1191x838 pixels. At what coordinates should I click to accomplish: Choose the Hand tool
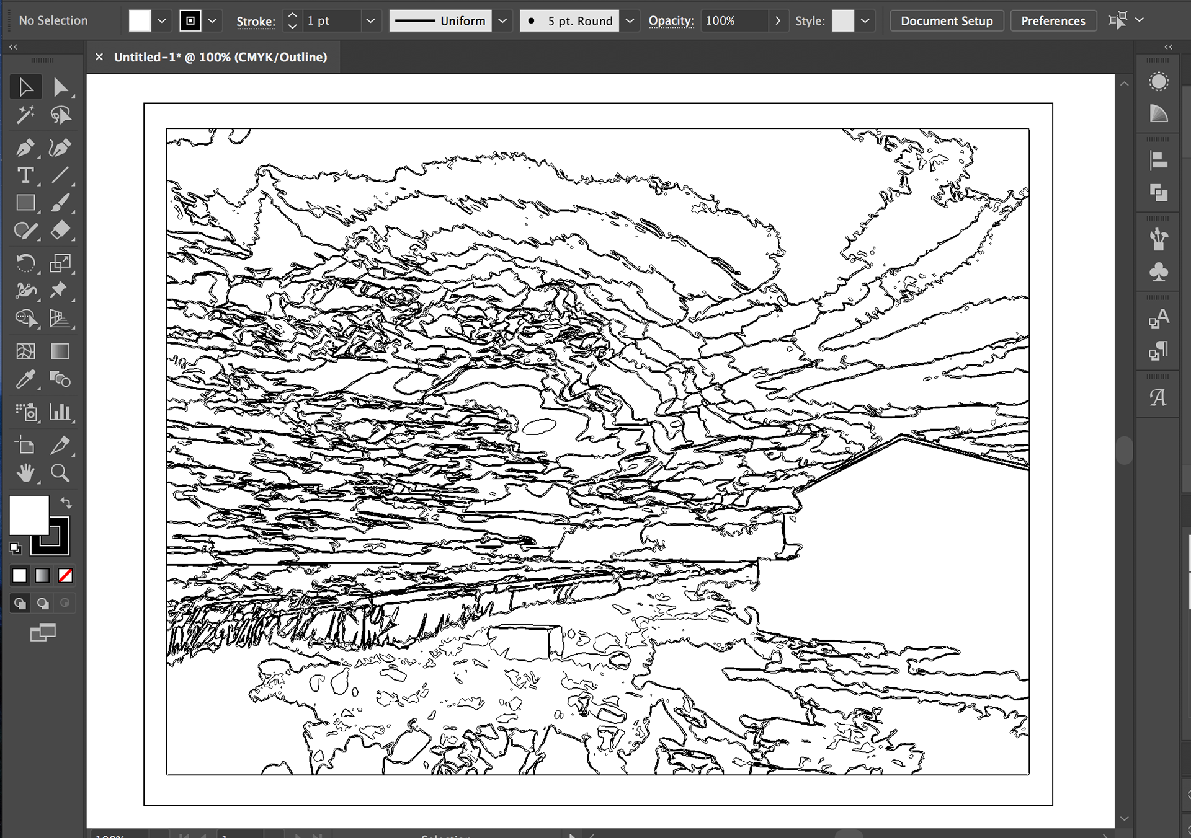tap(25, 474)
